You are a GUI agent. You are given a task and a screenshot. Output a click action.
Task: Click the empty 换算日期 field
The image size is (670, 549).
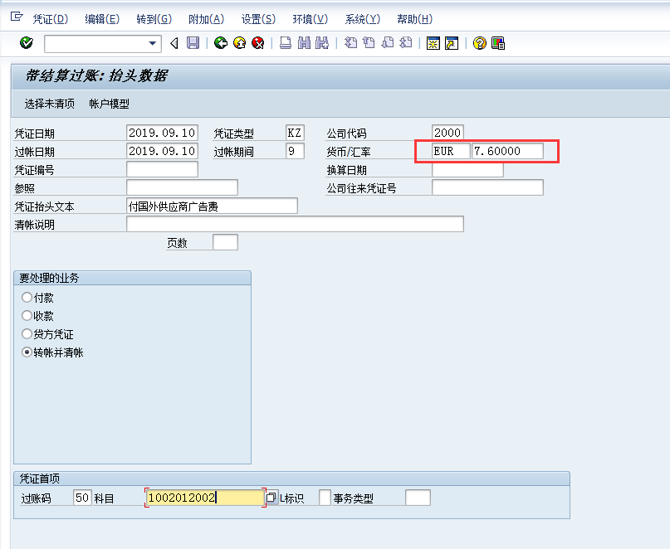[467, 170]
